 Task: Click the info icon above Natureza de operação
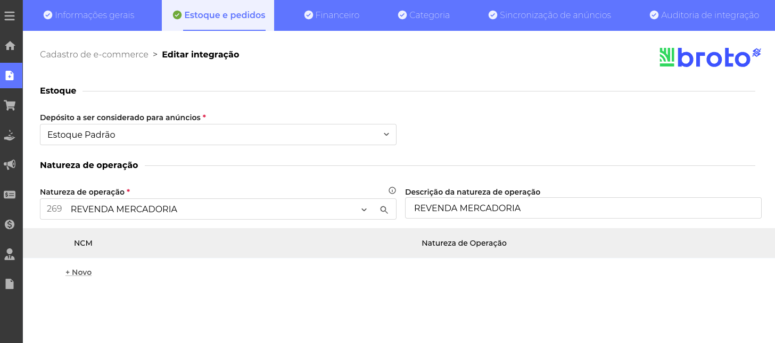(x=392, y=190)
